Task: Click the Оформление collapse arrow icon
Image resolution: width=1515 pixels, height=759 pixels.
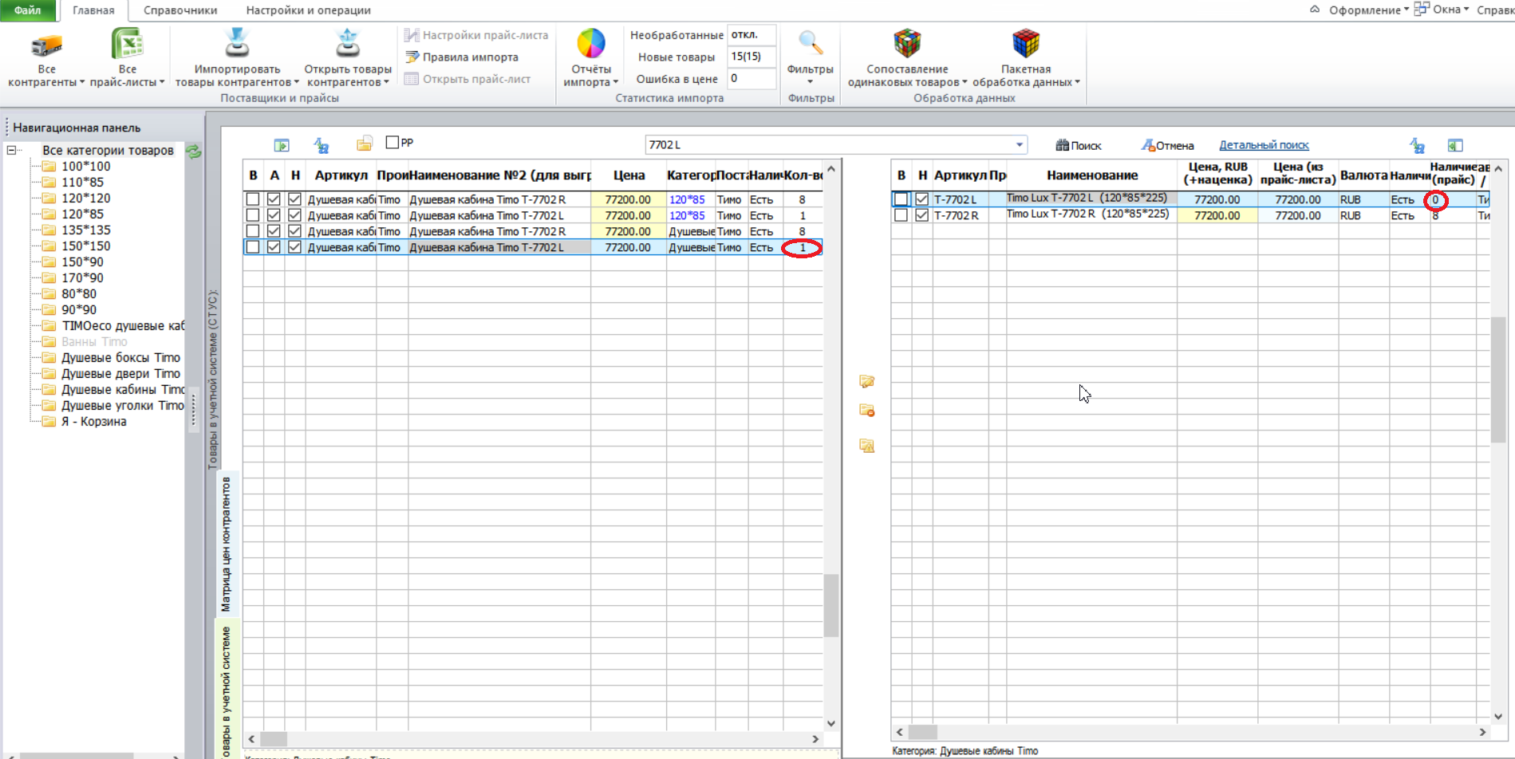Action: pyautogui.click(x=1315, y=10)
